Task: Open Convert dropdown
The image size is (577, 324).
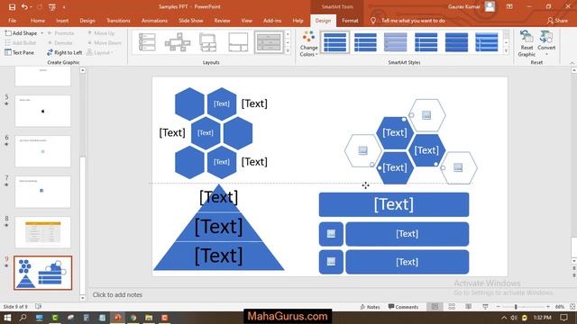Action: point(546,43)
